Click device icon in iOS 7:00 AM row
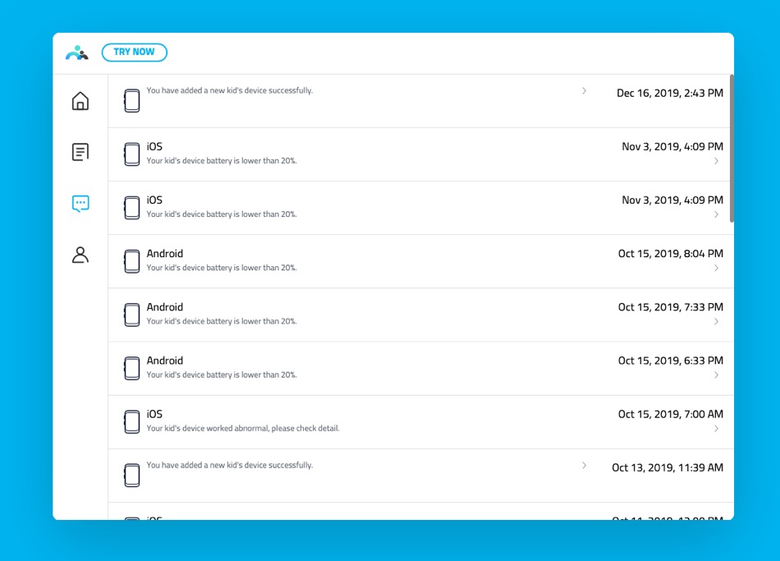780x561 pixels. click(x=132, y=421)
